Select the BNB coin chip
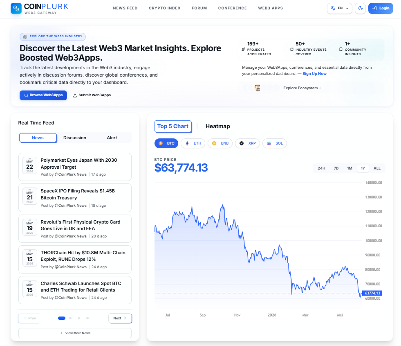Image resolution: width=401 pixels, height=346 pixels. coord(220,143)
